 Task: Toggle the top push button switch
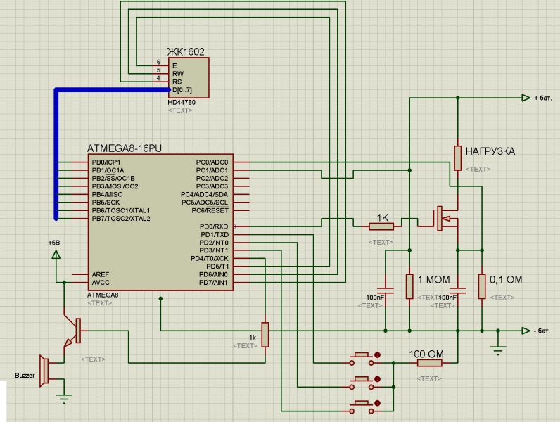(363, 359)
